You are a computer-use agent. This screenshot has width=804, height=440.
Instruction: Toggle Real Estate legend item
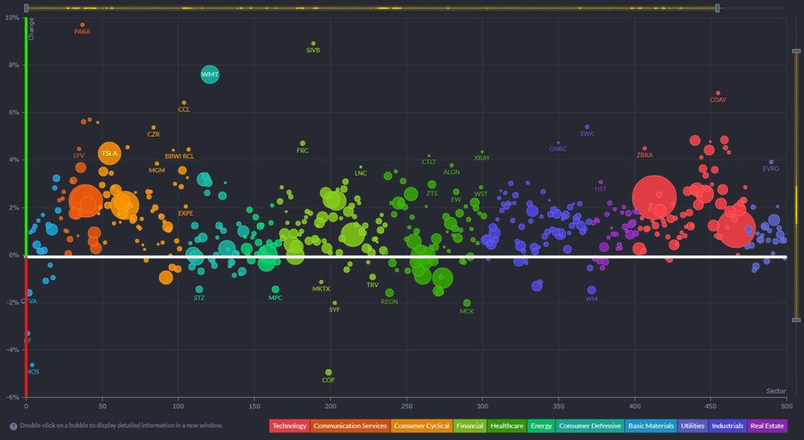click(767, 426)
